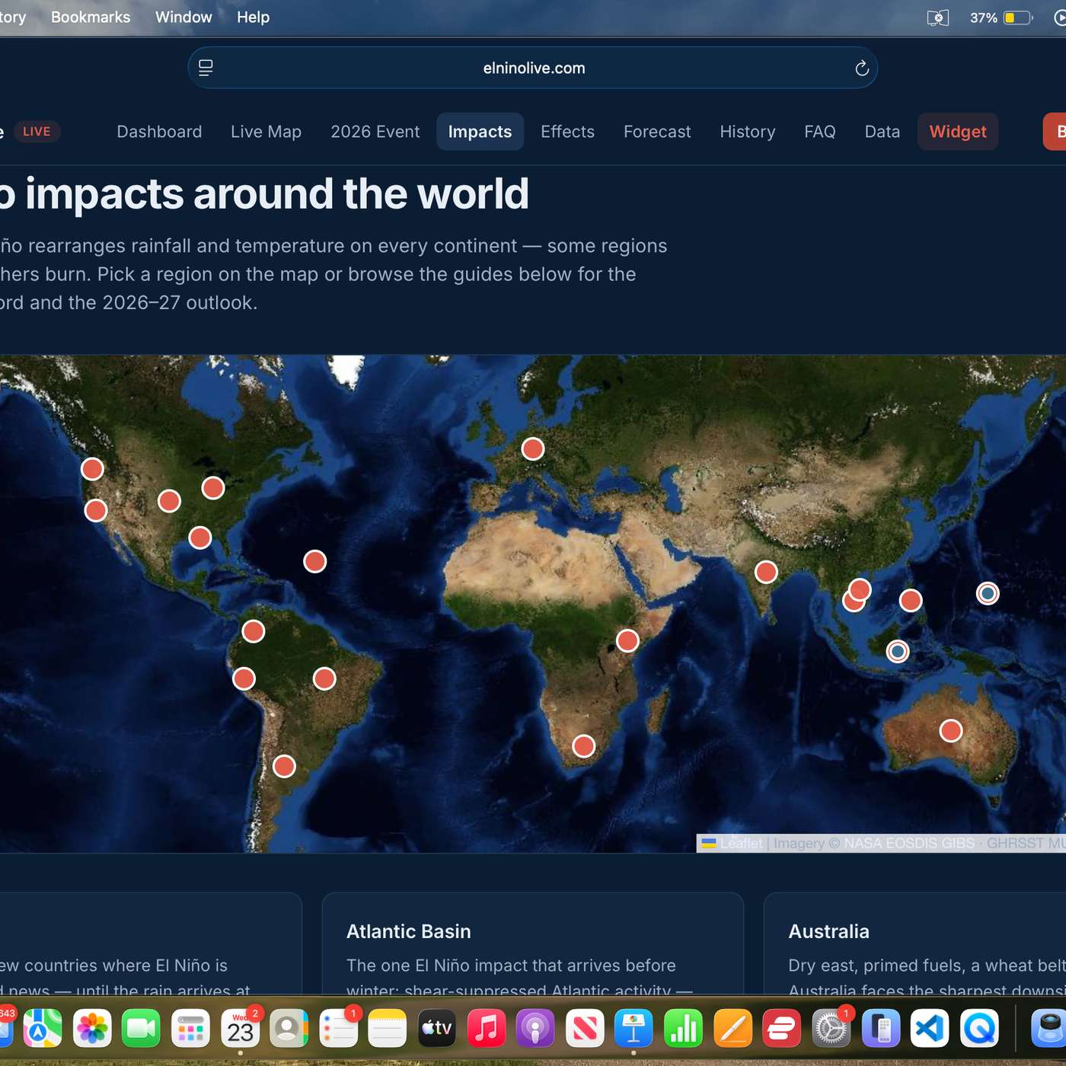1066x1066 pixels.
Task: Click the Leaflet attribution link
Action: (741, 843)
